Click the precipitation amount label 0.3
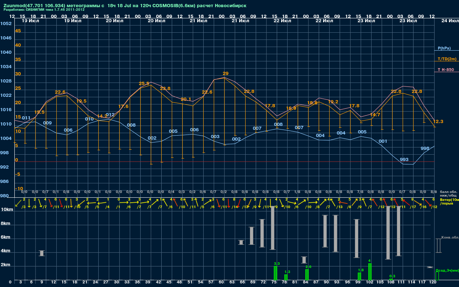 point(392,276)
